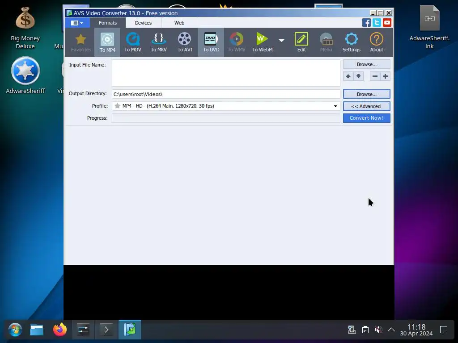Remove file with the minus button

375,76
